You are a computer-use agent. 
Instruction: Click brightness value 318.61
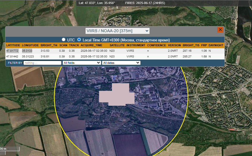(45, 57)
